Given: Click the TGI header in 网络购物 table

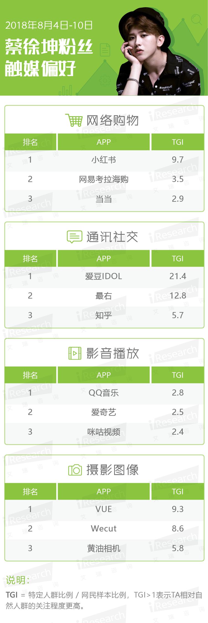Looking at the screenshot, I should (178, 142).
